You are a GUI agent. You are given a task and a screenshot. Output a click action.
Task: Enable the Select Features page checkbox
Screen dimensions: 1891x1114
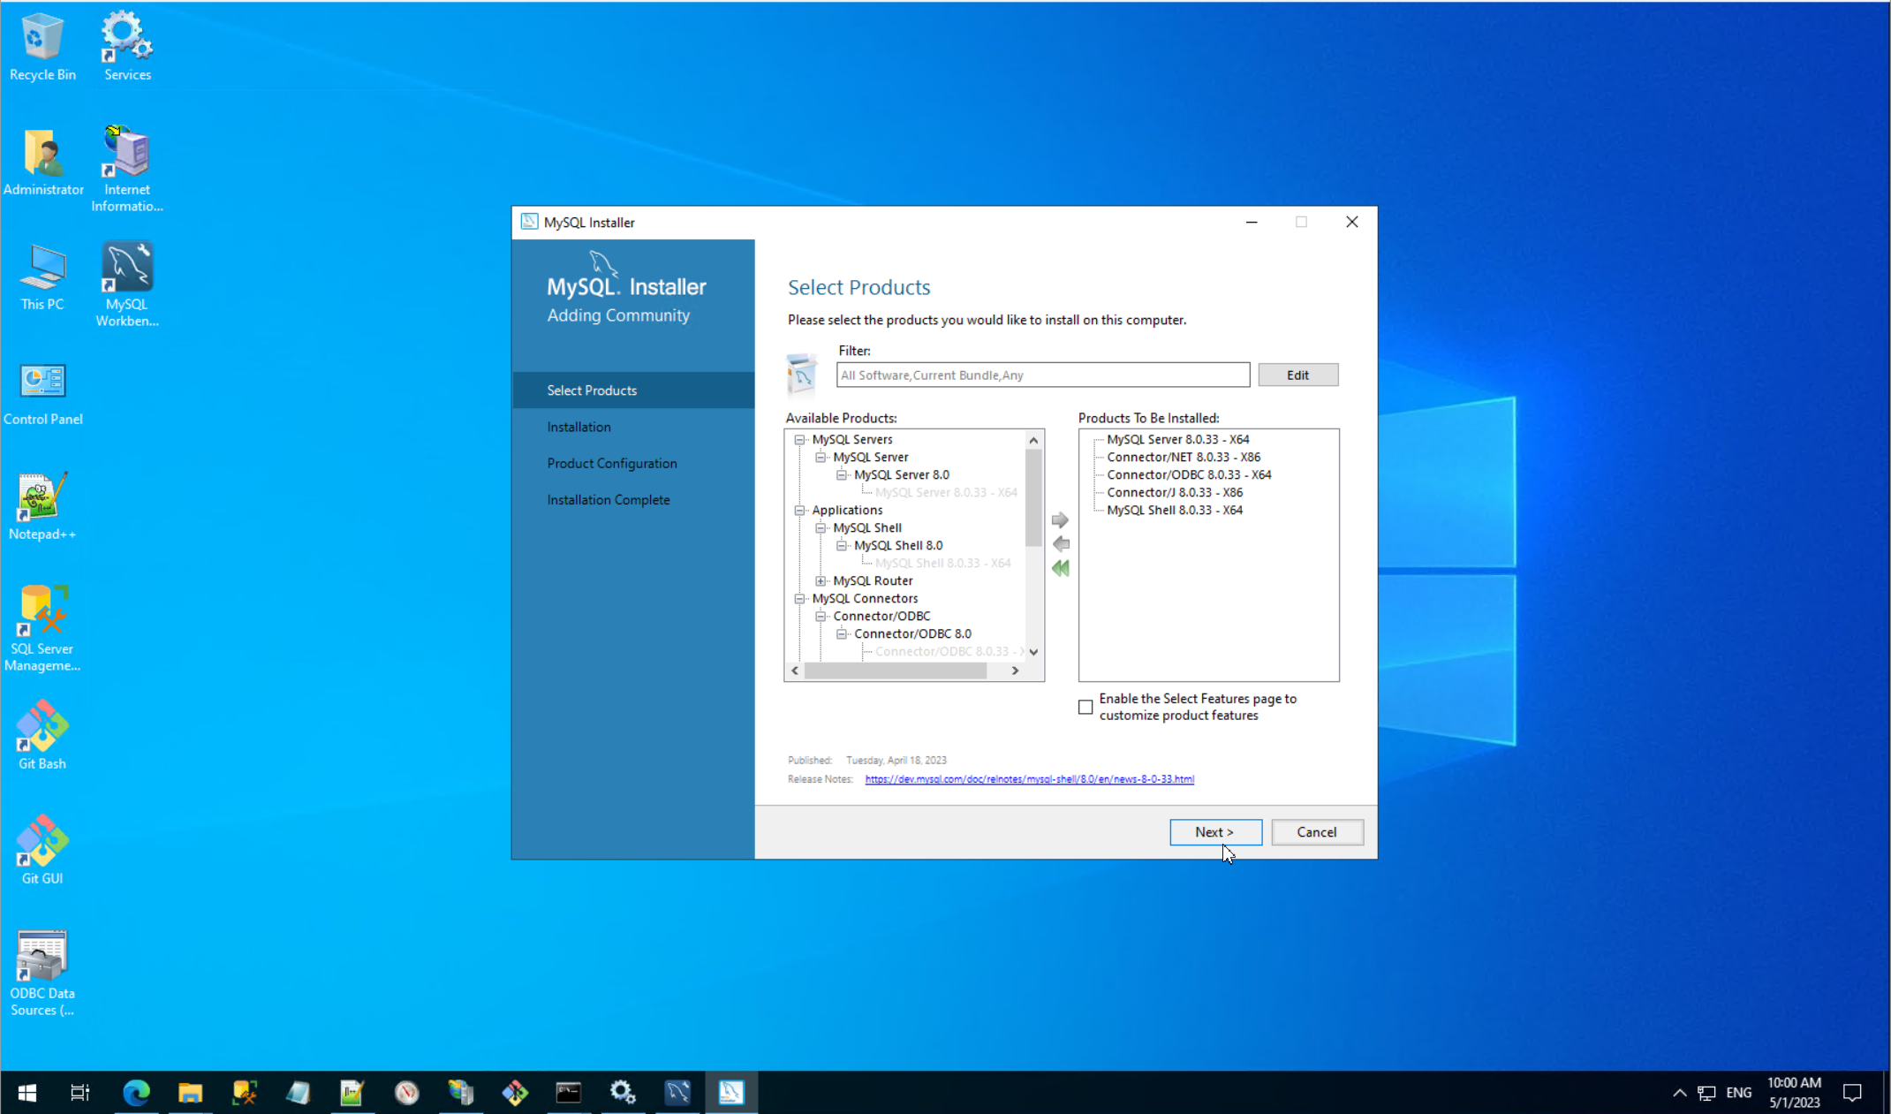pyautogui.click(x=1085, y=707)
